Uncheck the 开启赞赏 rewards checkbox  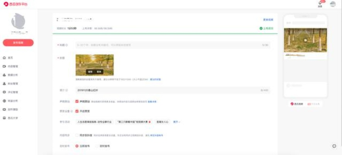tap(77, 111)
